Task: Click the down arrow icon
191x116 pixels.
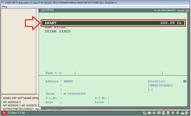Action: 177,113
